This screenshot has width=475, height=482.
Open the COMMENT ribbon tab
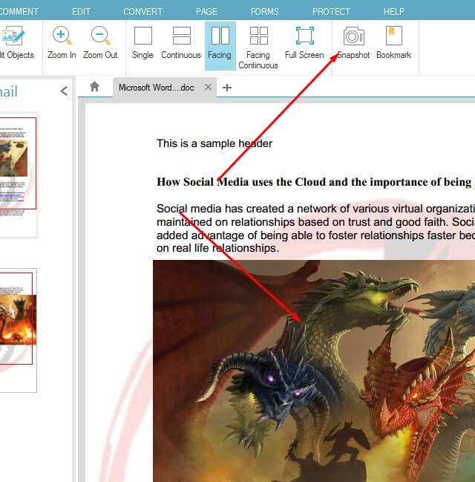(19, 12)
